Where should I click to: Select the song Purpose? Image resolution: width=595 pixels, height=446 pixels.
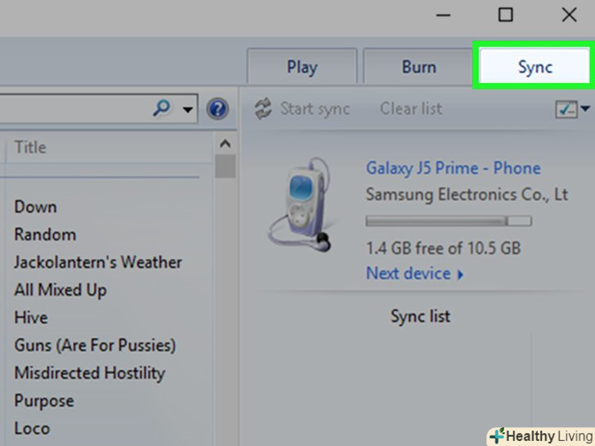click(44, 401)
